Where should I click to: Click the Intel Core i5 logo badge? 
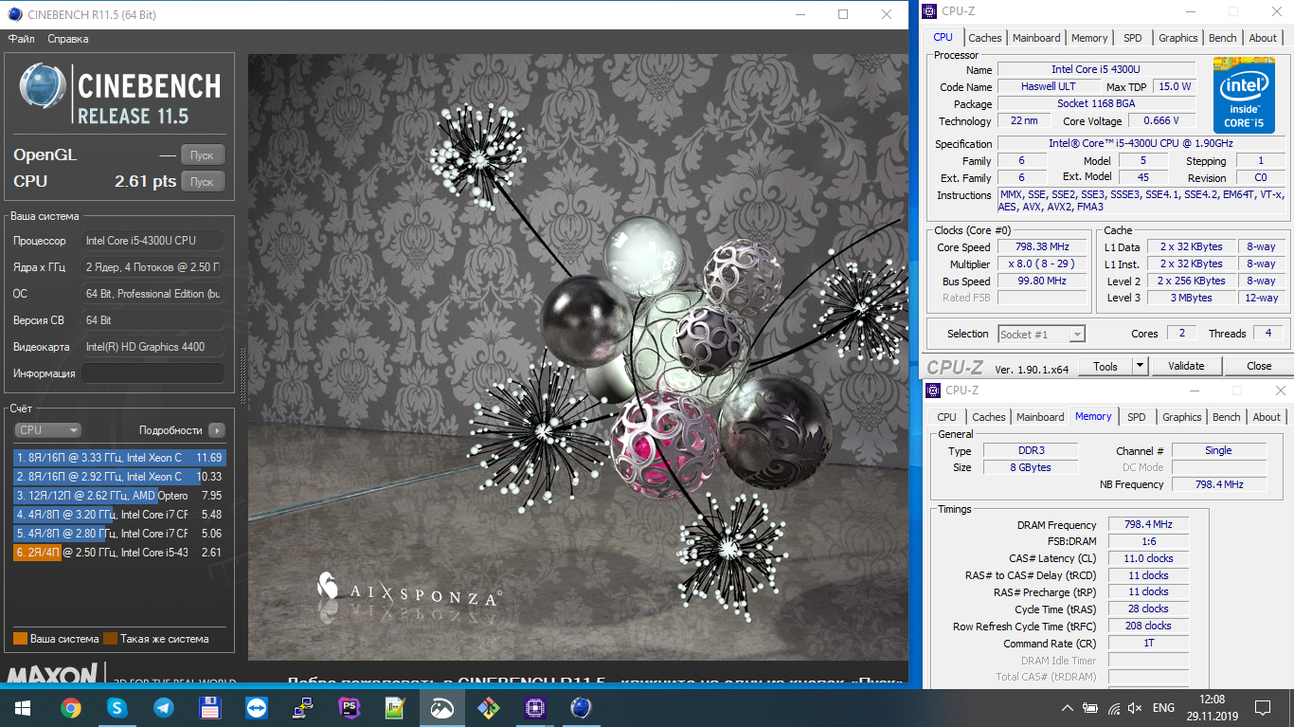1244,96
